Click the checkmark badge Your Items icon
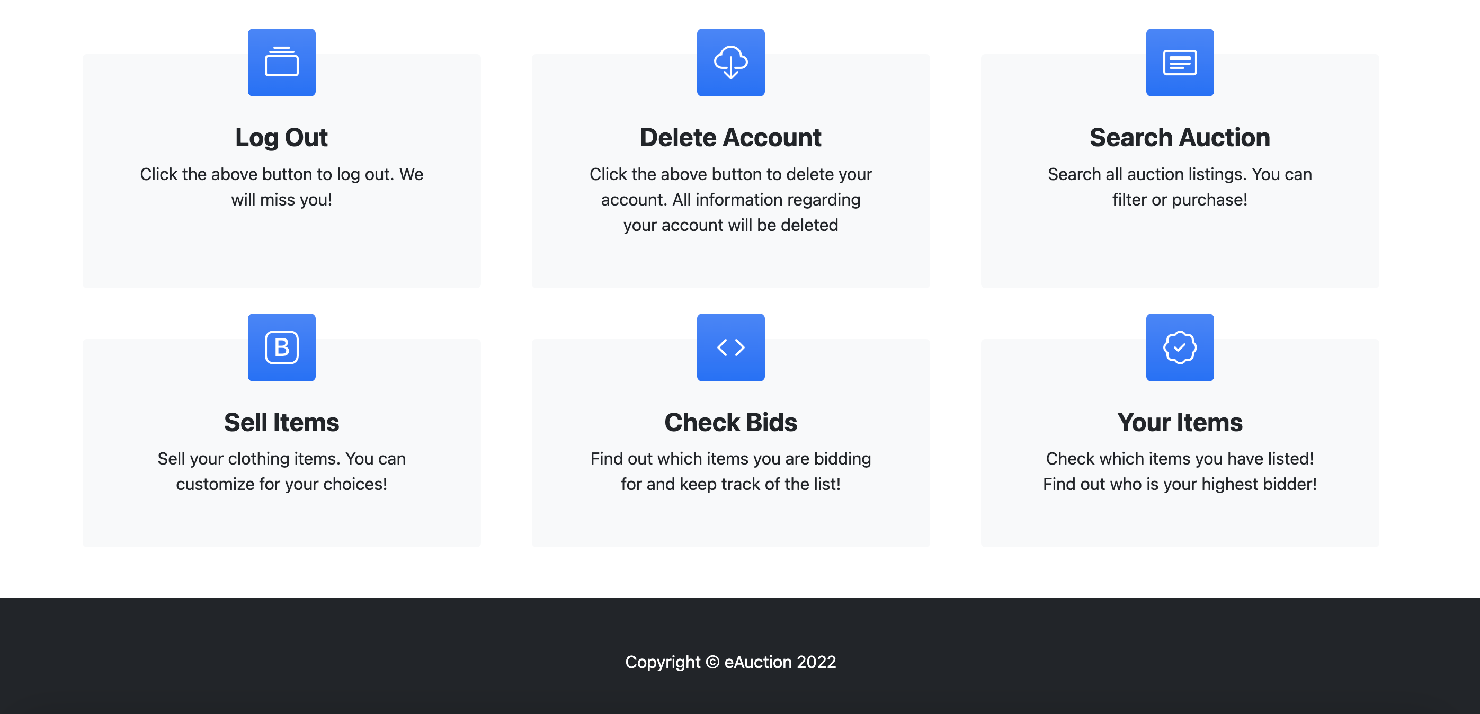The image size is (1480, 714). 1180,347
